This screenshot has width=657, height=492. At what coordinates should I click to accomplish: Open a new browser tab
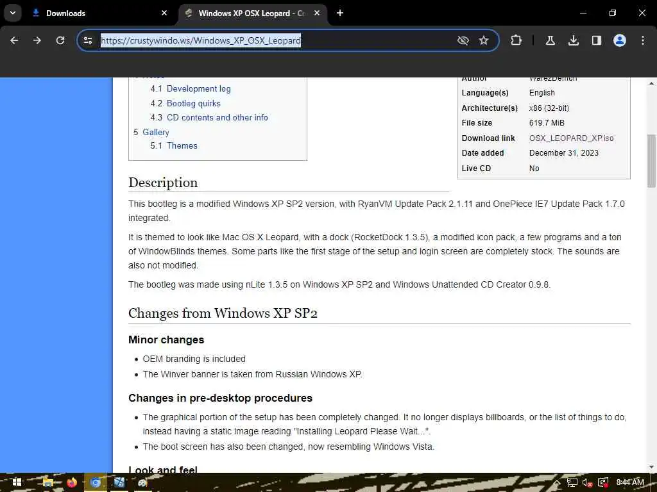point(340,13)
